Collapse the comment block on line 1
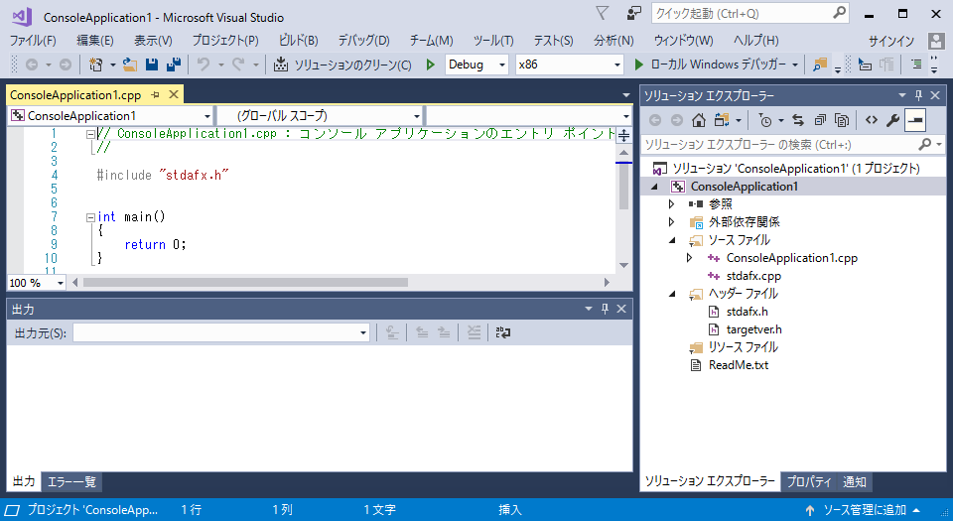The height and width of the screenshot is (521, 953). coord(90,134)
